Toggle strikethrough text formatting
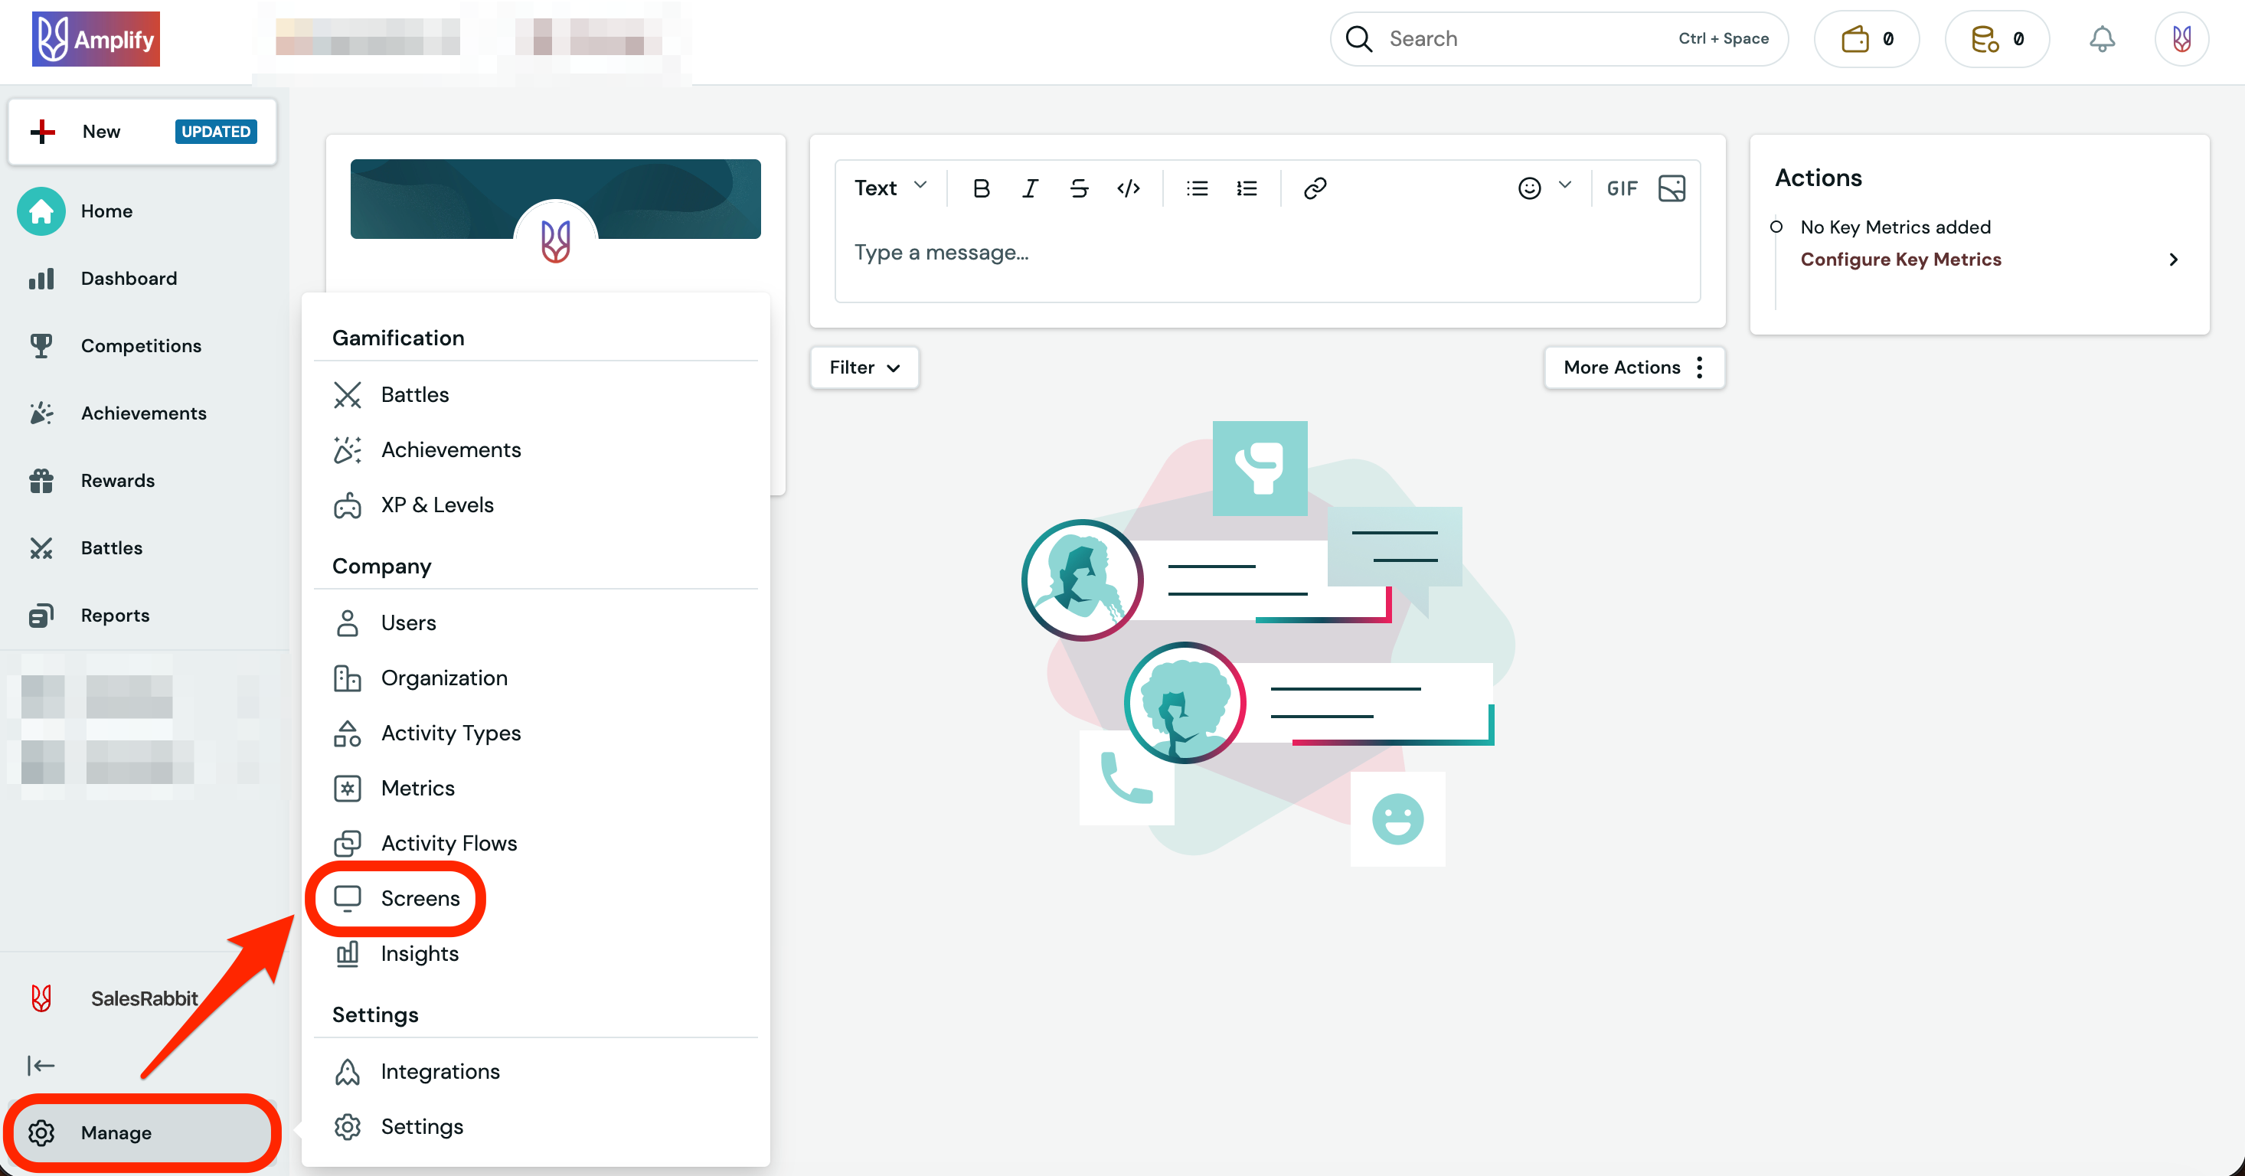Screen dimensions: 2245x1176 tap(1079, 188)
